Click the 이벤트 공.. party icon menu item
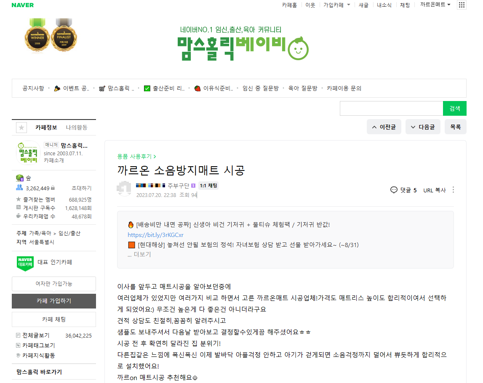This screenshot has height=383, width=483. 72,88
